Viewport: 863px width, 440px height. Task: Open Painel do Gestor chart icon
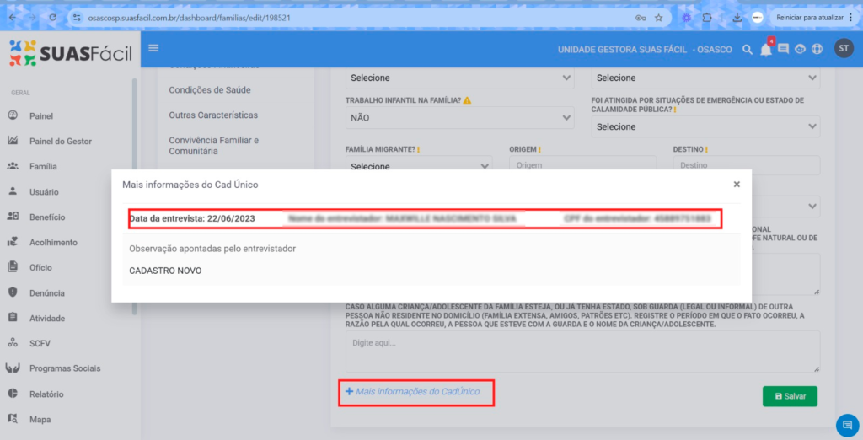point(13,141)
